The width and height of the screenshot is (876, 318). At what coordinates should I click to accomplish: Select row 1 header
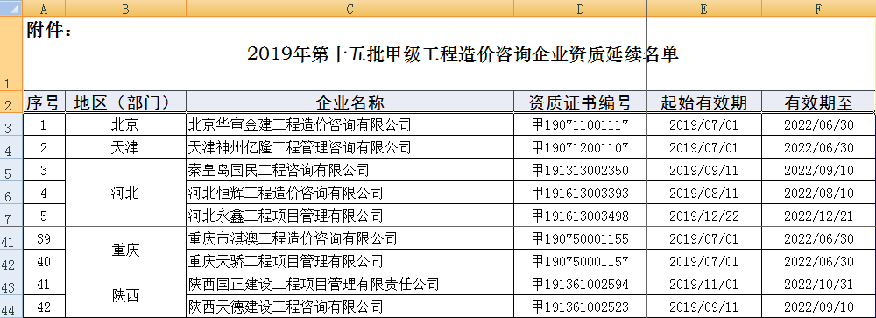click(x=11, y=53)
